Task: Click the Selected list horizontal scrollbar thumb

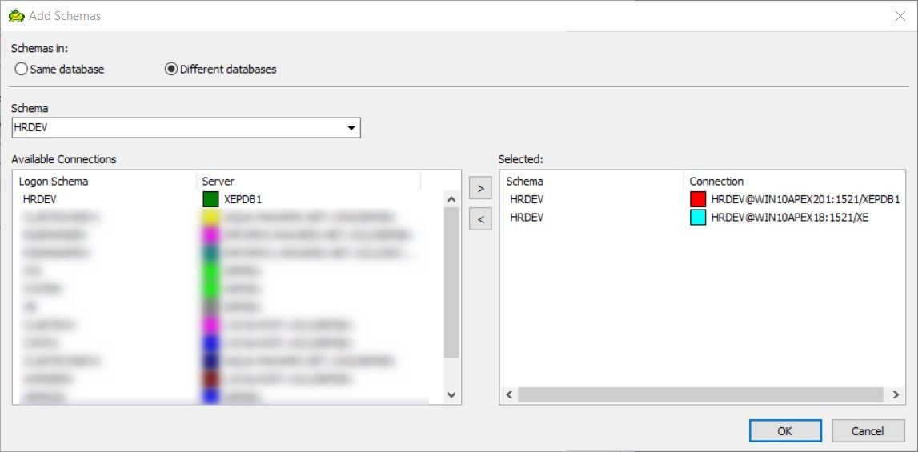Action: tap(700, 394)
